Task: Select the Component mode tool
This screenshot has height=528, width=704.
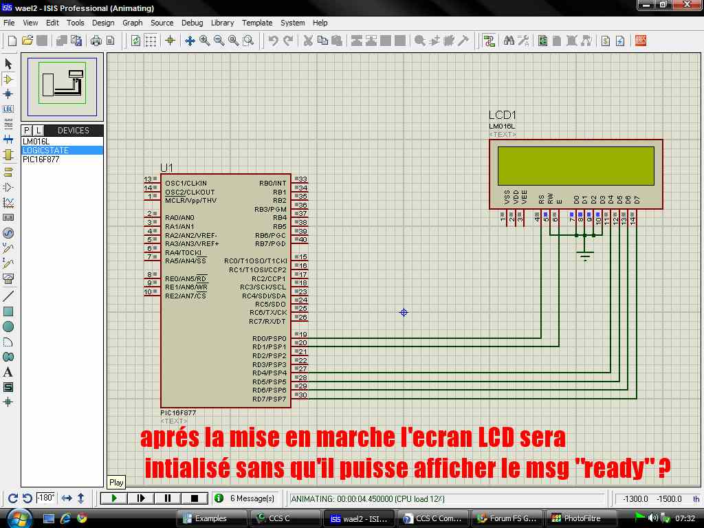Action: pyautogui.click(x=8, y=79)
